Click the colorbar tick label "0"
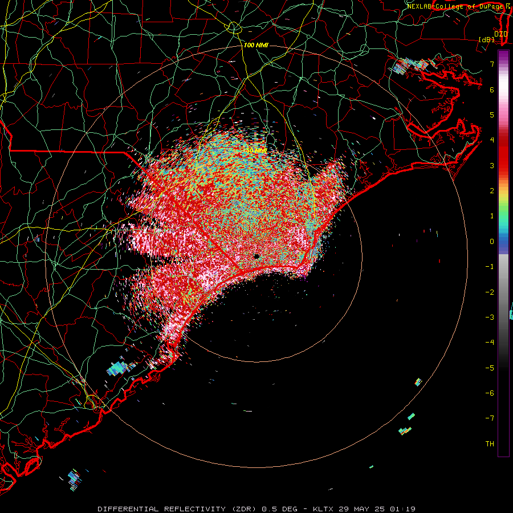513x513 pixels. coord(492,242)
